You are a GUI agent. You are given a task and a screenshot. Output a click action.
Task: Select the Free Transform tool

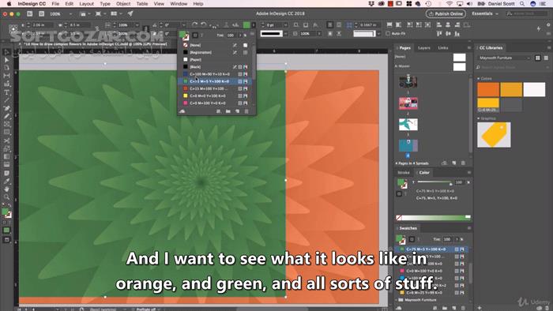point(6,148)
